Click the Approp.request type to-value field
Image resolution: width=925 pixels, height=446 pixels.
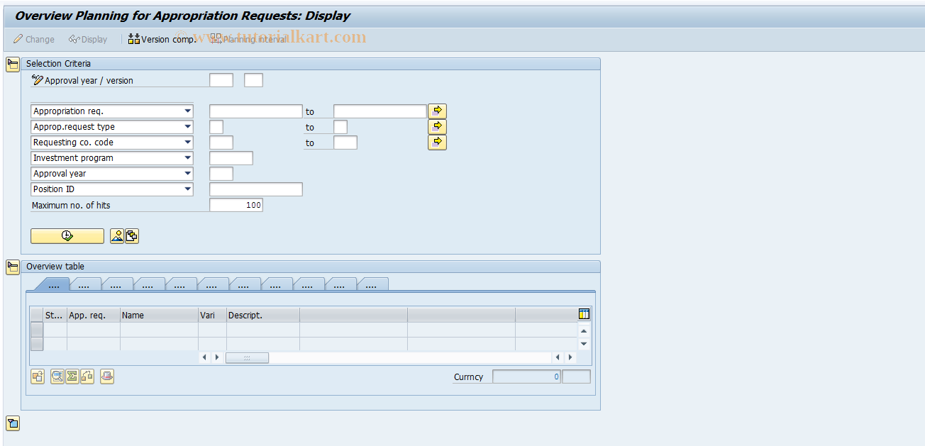tap(340, 127)
